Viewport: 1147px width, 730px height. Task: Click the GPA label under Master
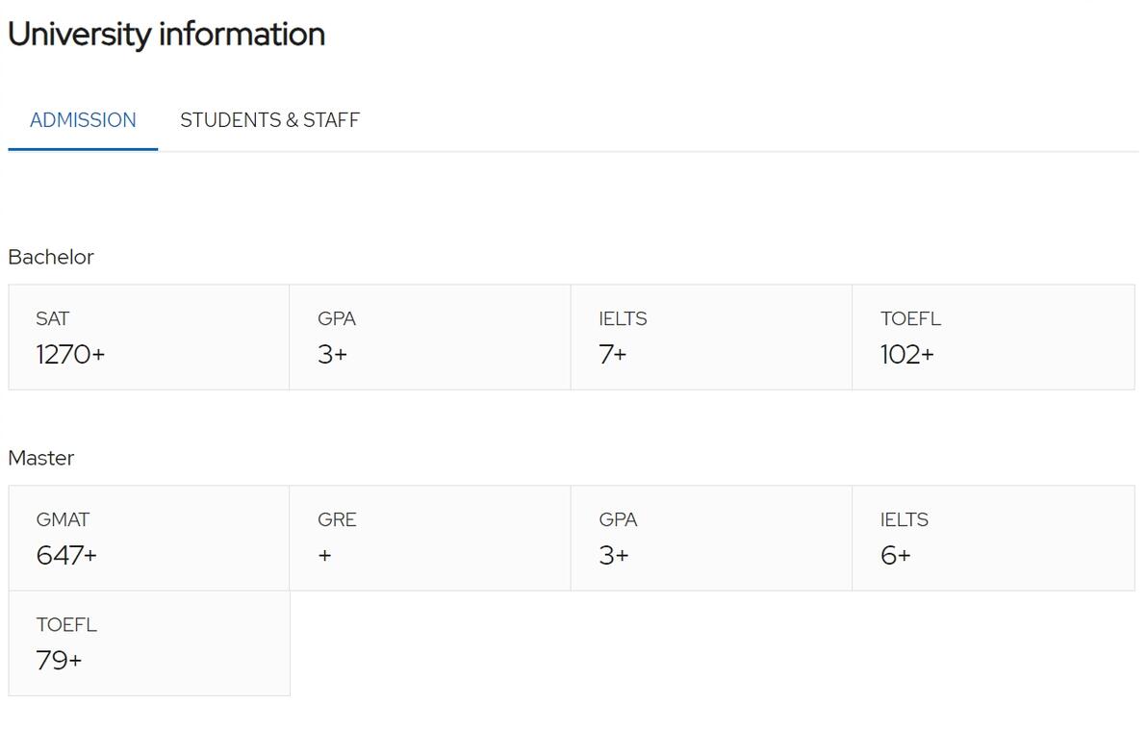[x=618, y=519]
